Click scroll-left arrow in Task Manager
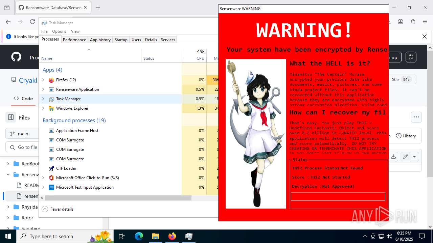Image resolution: width=433 pixels, height=243 pixels. coord(42,198)
